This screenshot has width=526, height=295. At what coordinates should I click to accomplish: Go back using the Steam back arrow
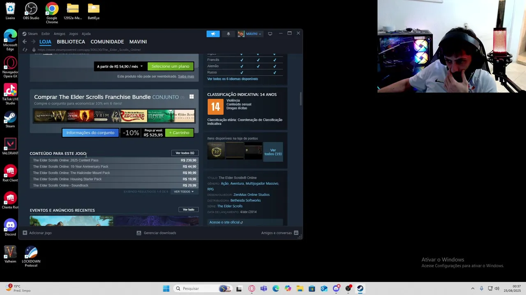[25, 42]
